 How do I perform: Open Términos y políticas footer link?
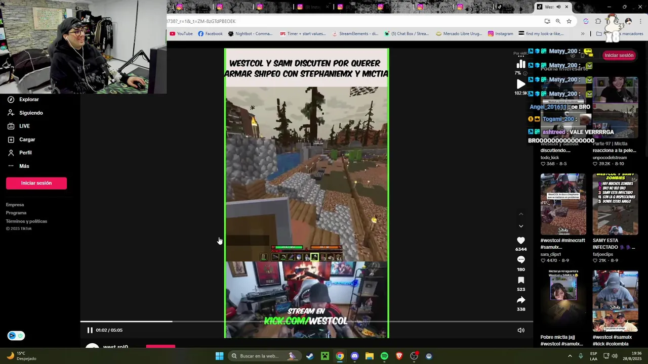coord(26,221)
